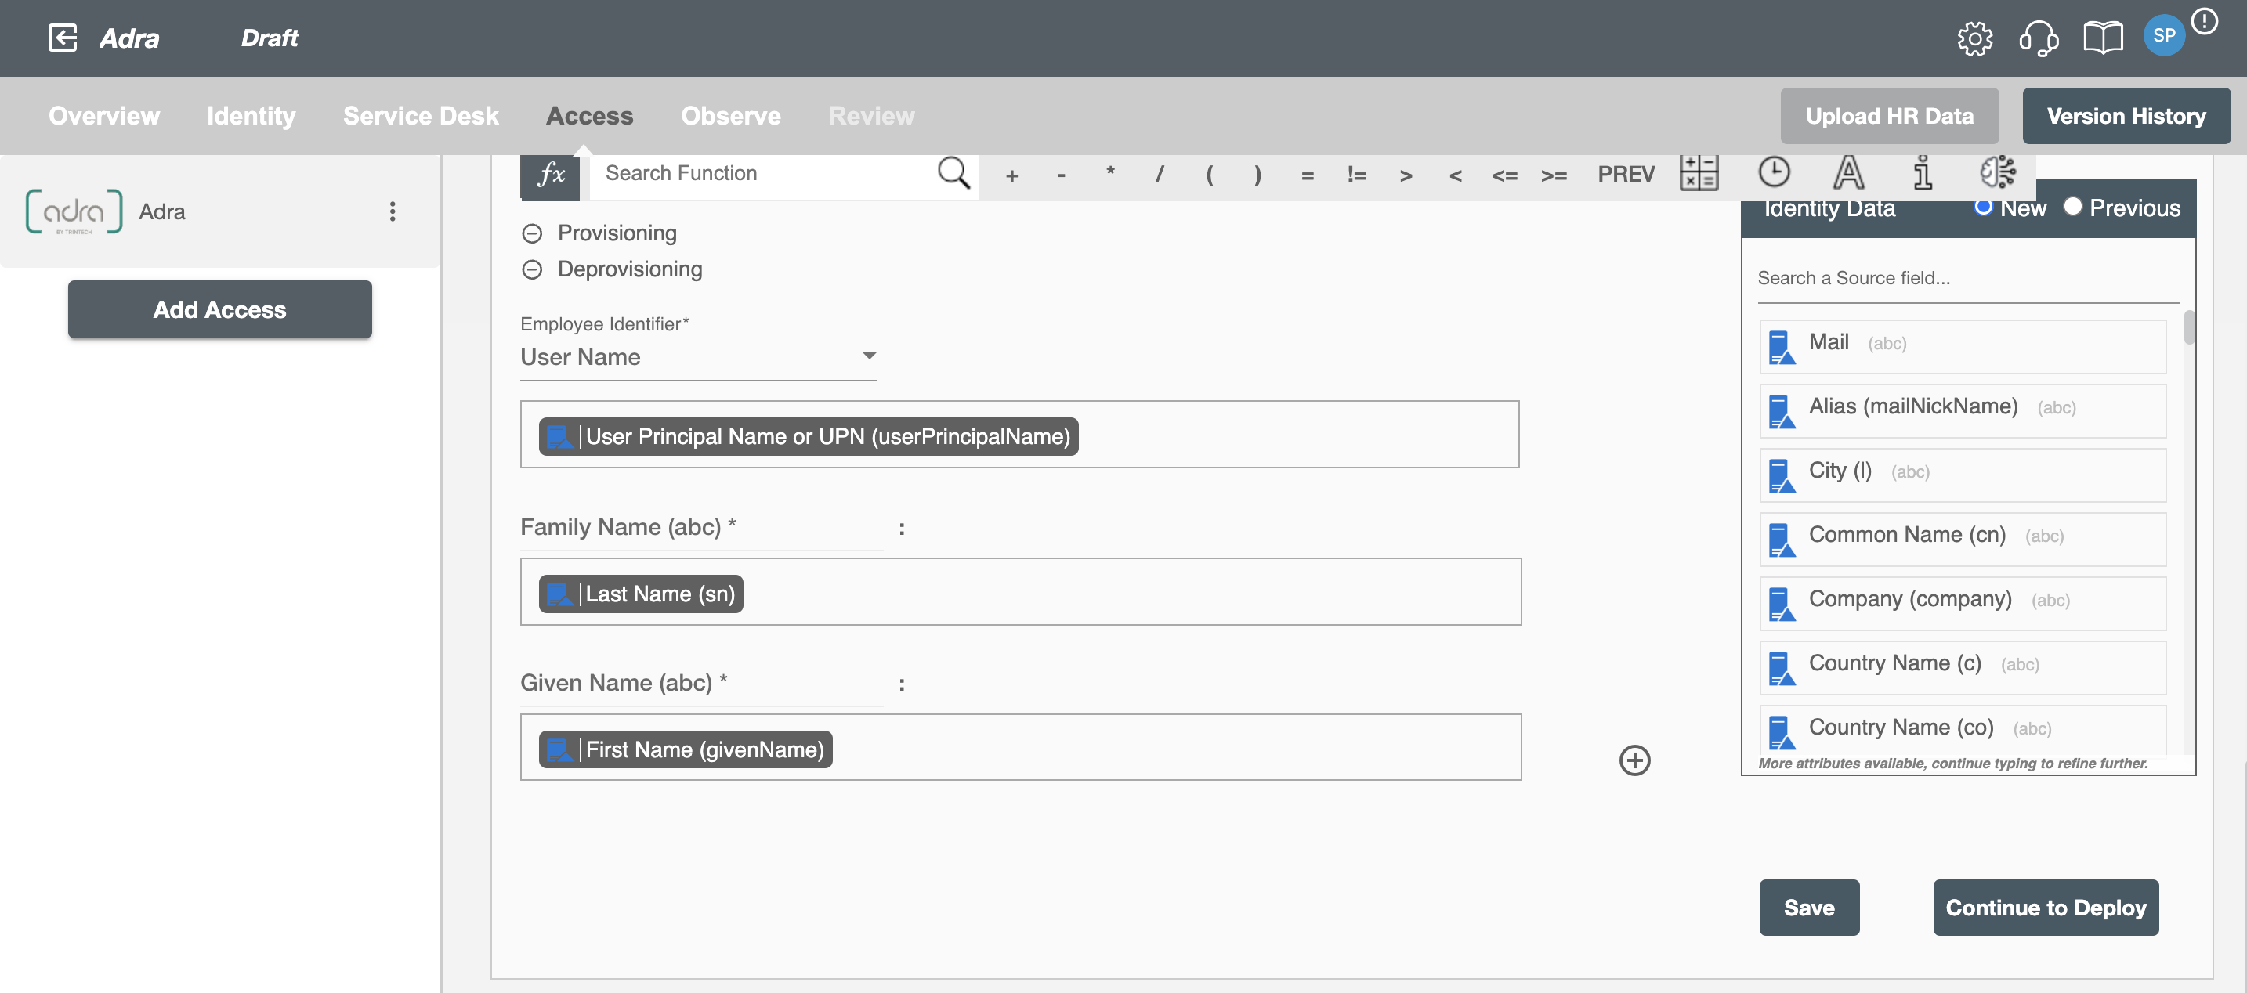The width and height of the screenshot is (2247, 993).
Task: Insert the divide slash operator
Action: tap(1160, 175)
